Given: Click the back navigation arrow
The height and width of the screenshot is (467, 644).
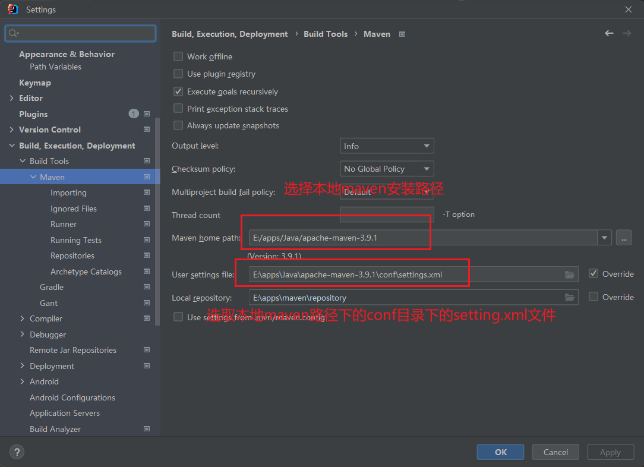Looking at the screenshot, I should (x=609, y=33).
